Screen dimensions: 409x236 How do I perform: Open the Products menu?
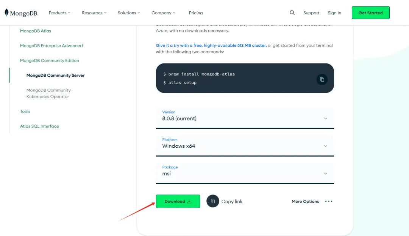click(x=59, y=12)
